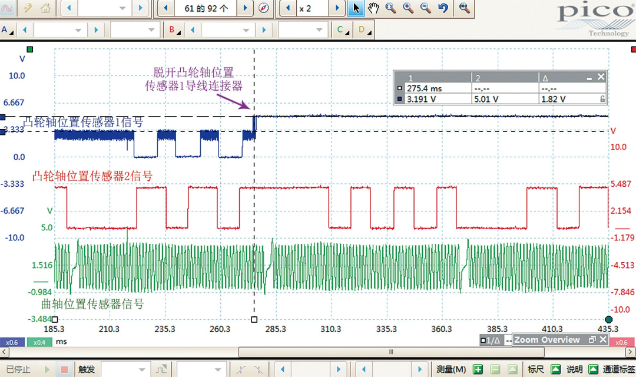Click the trigger edge settings icon
Screen dimensions: 636x377
161,369
